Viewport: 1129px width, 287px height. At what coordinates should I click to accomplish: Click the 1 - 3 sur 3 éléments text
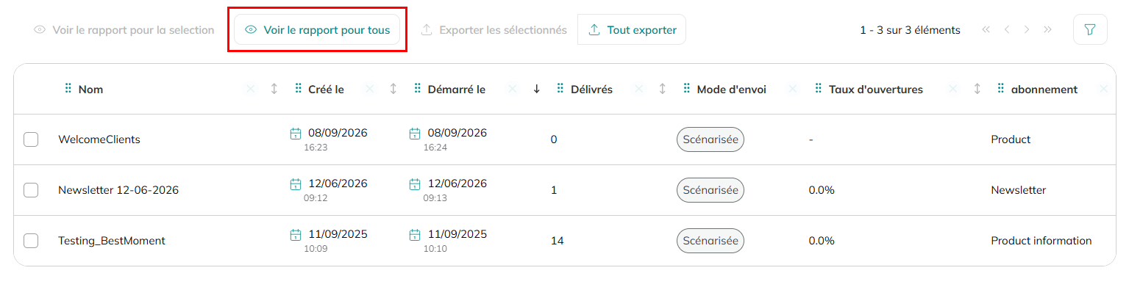coord(910,30)
